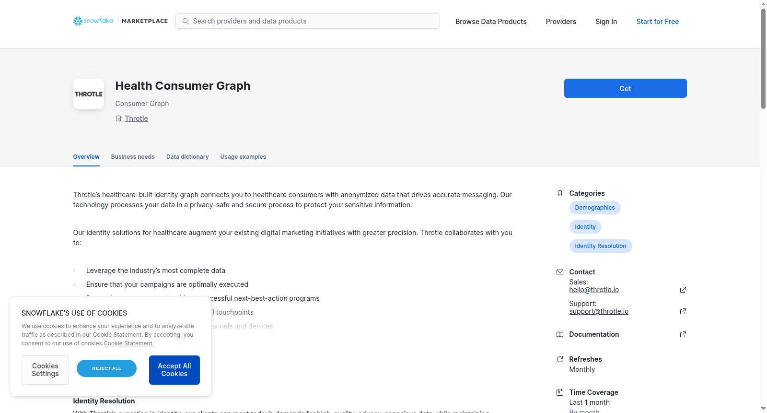Click the Contact envelope icon
Screen dimensions: 767x413
pyautogui.click(x=560, y=272)
